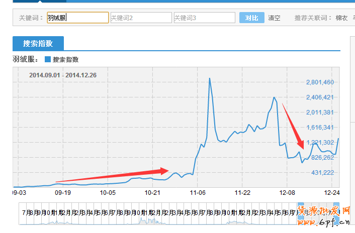Click the 11-06 date on the x-axis
Viewport: 355px width, 233px height.
pyautogui.click(x=197, y=192)
